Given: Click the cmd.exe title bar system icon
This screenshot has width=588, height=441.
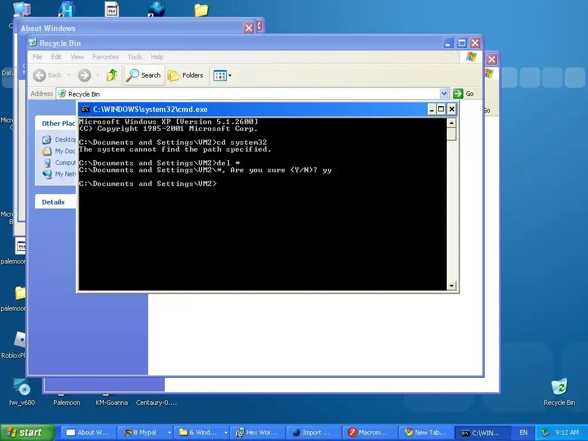Looking at the screenshot, I should [x=85, y=110].
